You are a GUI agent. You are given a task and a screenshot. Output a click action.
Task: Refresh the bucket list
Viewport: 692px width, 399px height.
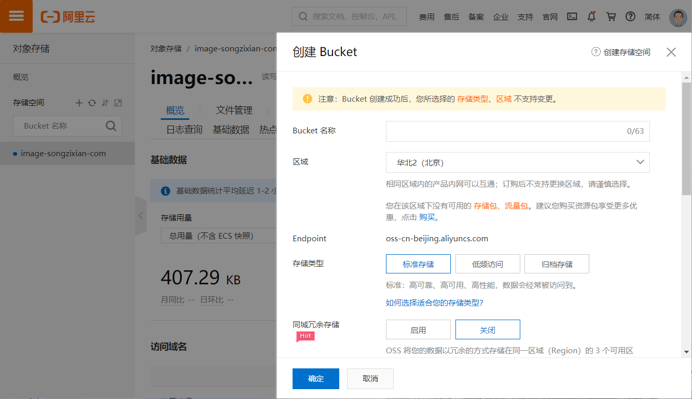coord(92,103)
